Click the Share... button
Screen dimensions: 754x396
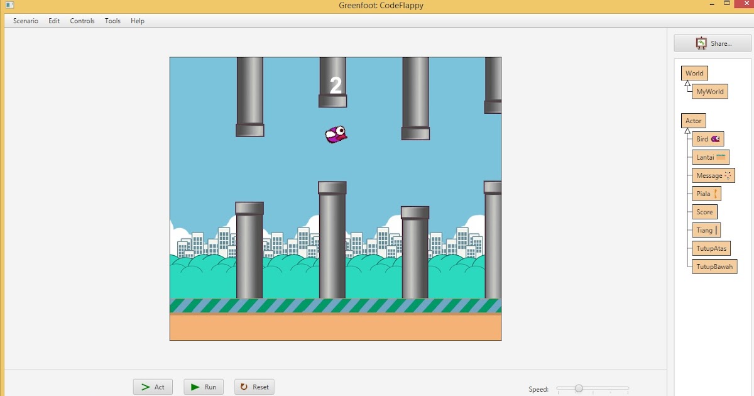pyautogui.click(x=713, y=43)
